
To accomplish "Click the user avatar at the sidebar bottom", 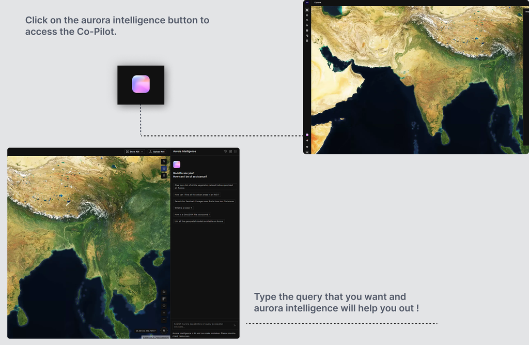I will (307, 153).
